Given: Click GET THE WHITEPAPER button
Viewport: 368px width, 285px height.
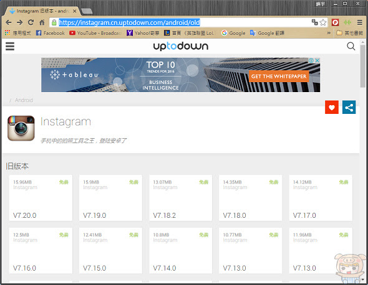Looking at the screenshot, I should pos(279,77).
